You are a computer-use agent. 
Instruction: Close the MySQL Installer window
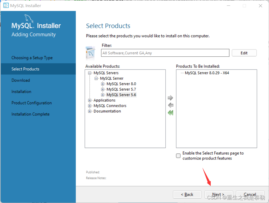coord(261,6)
